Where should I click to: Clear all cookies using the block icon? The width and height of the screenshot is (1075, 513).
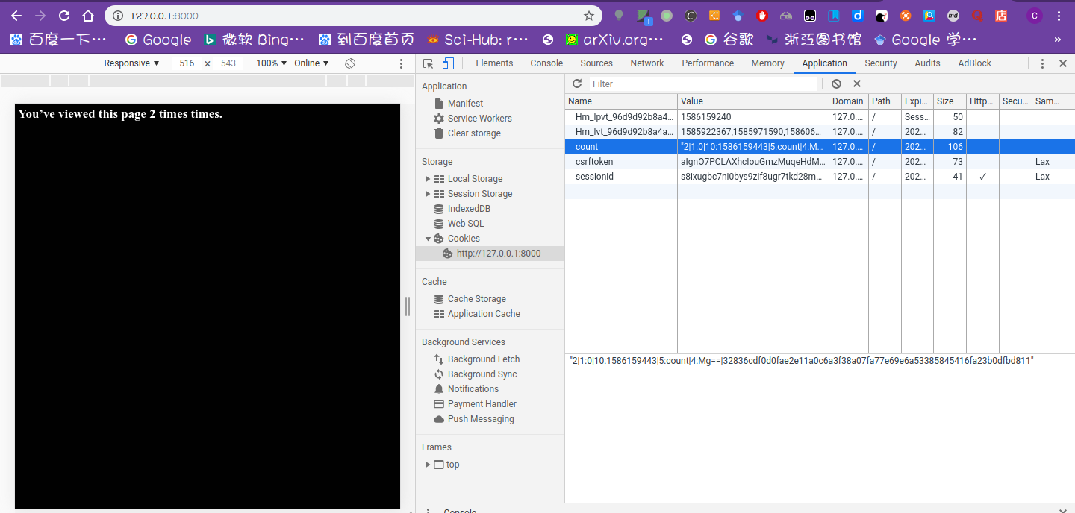(x=836, y=84)
